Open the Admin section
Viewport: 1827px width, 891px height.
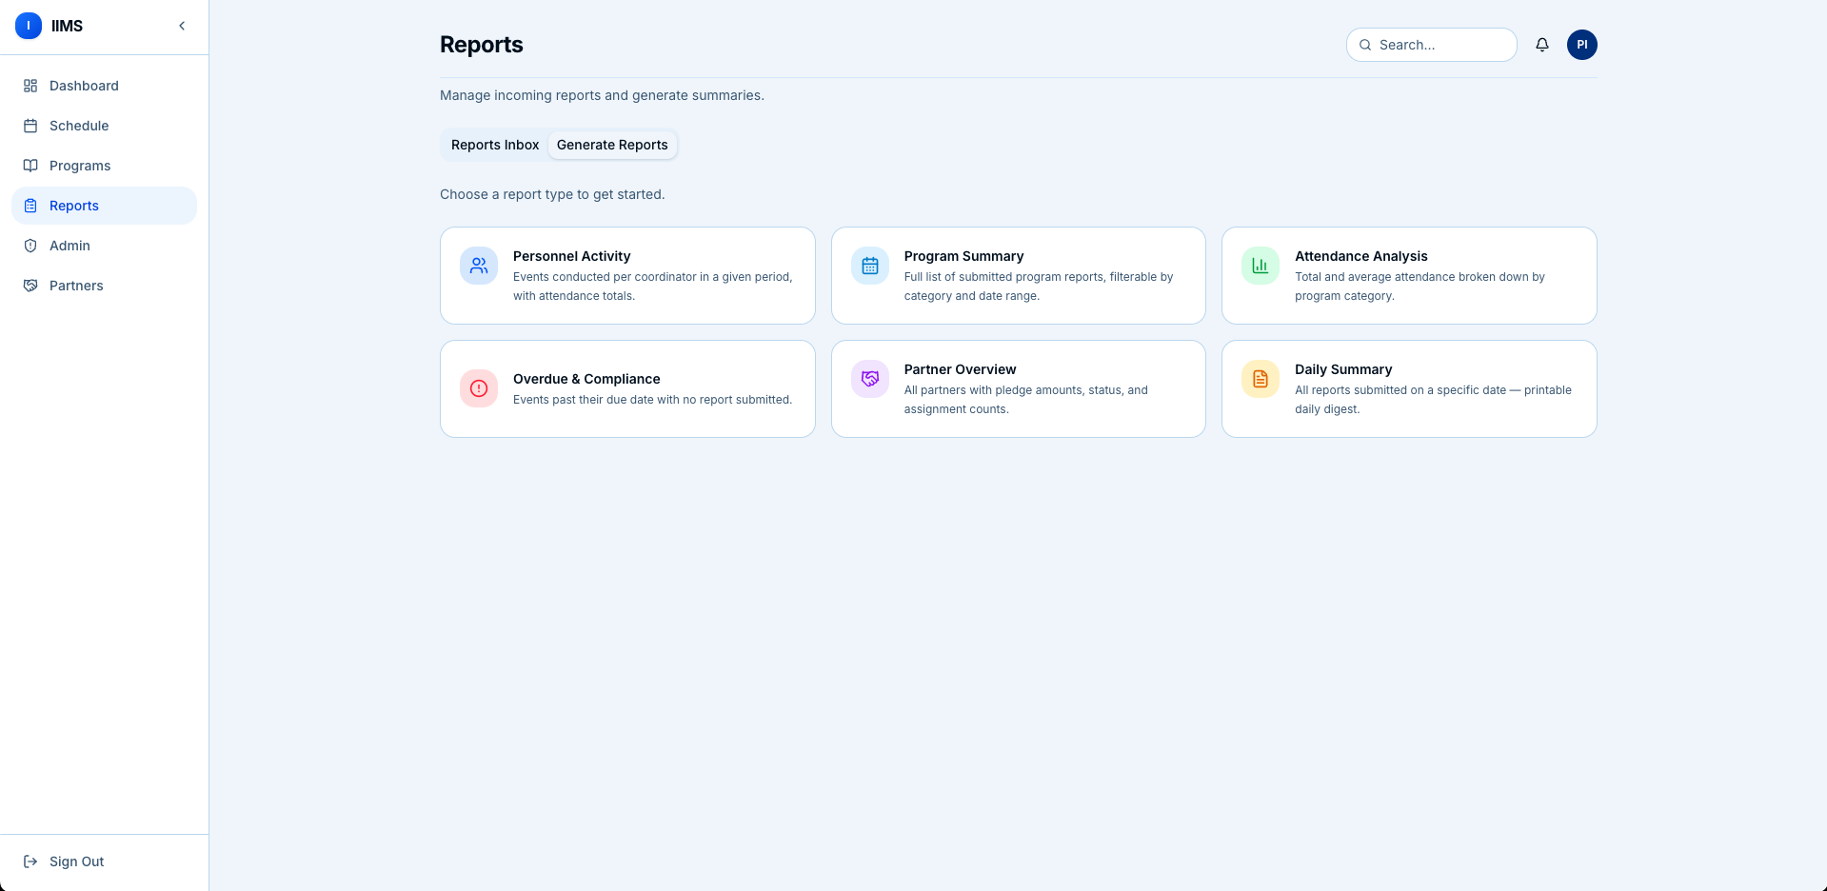(x=70, y=246)
